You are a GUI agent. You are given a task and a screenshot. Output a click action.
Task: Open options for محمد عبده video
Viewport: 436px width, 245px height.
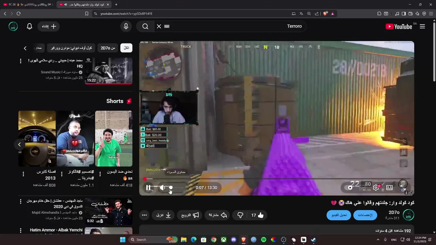pos(20,61)
